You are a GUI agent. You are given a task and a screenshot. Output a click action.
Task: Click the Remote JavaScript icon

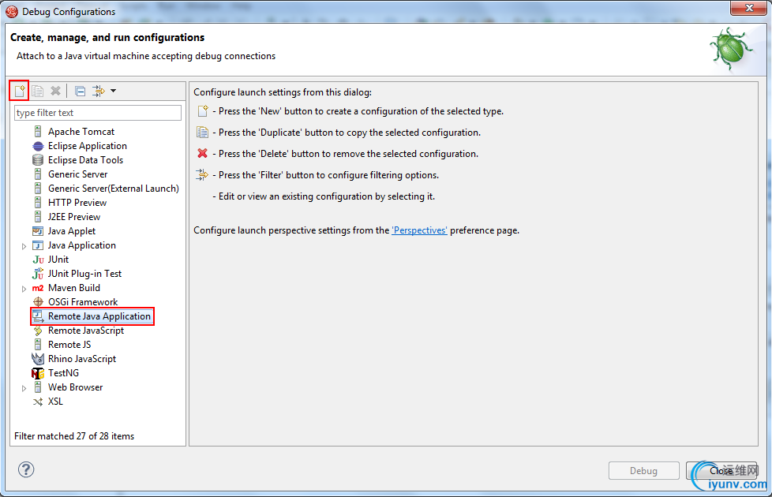[x=38, y=331]
